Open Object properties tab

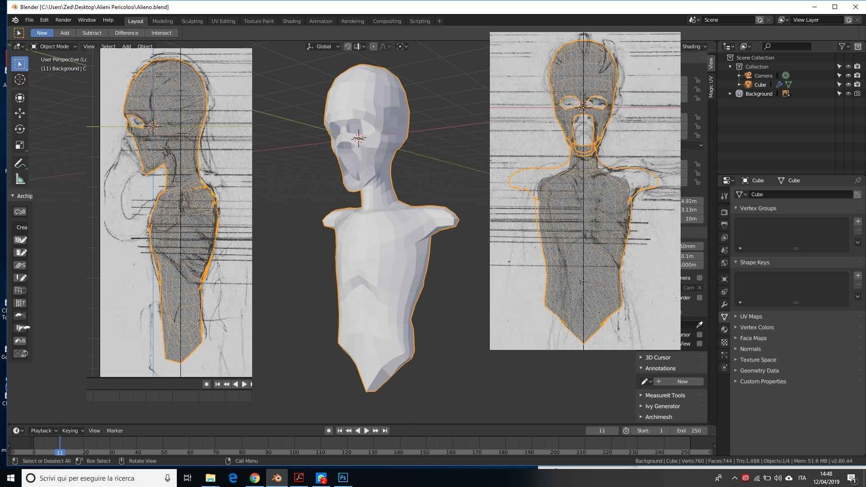tap(724, 279)
